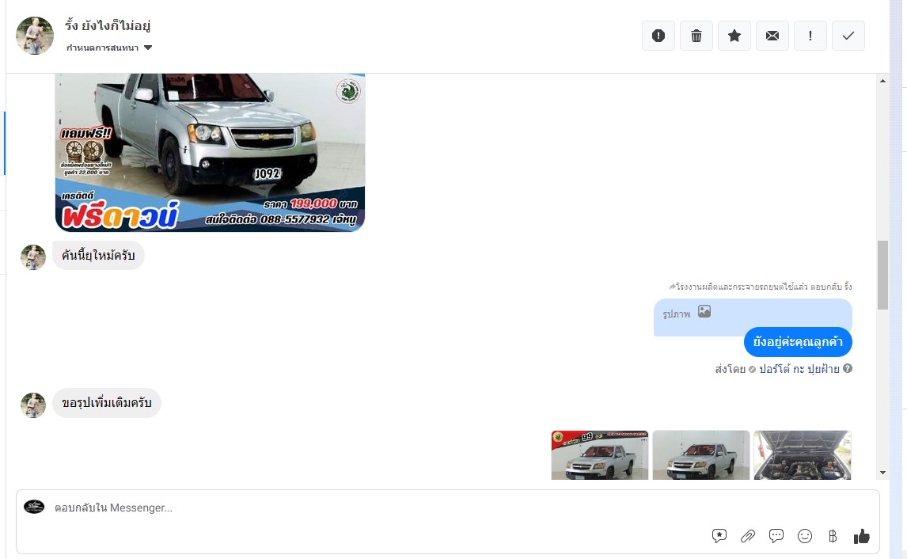
Task: Click avatar beside คันนี้ยุใหม่ครับ message
Action: click(33, 257)
